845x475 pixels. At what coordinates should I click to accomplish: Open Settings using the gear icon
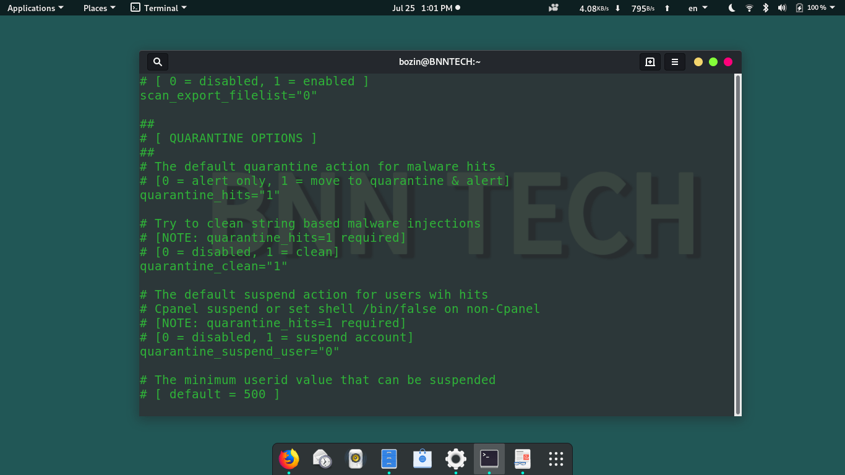point(455,459)
